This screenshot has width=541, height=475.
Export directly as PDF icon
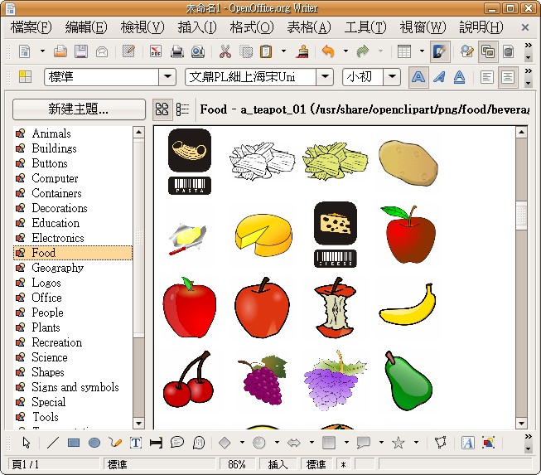pos(156,51)
